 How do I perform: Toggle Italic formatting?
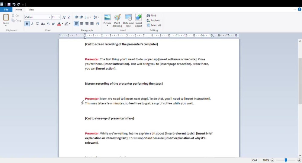(x=32, y=24)
